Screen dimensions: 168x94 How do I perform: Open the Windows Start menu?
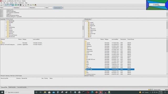tap(2, 92)
